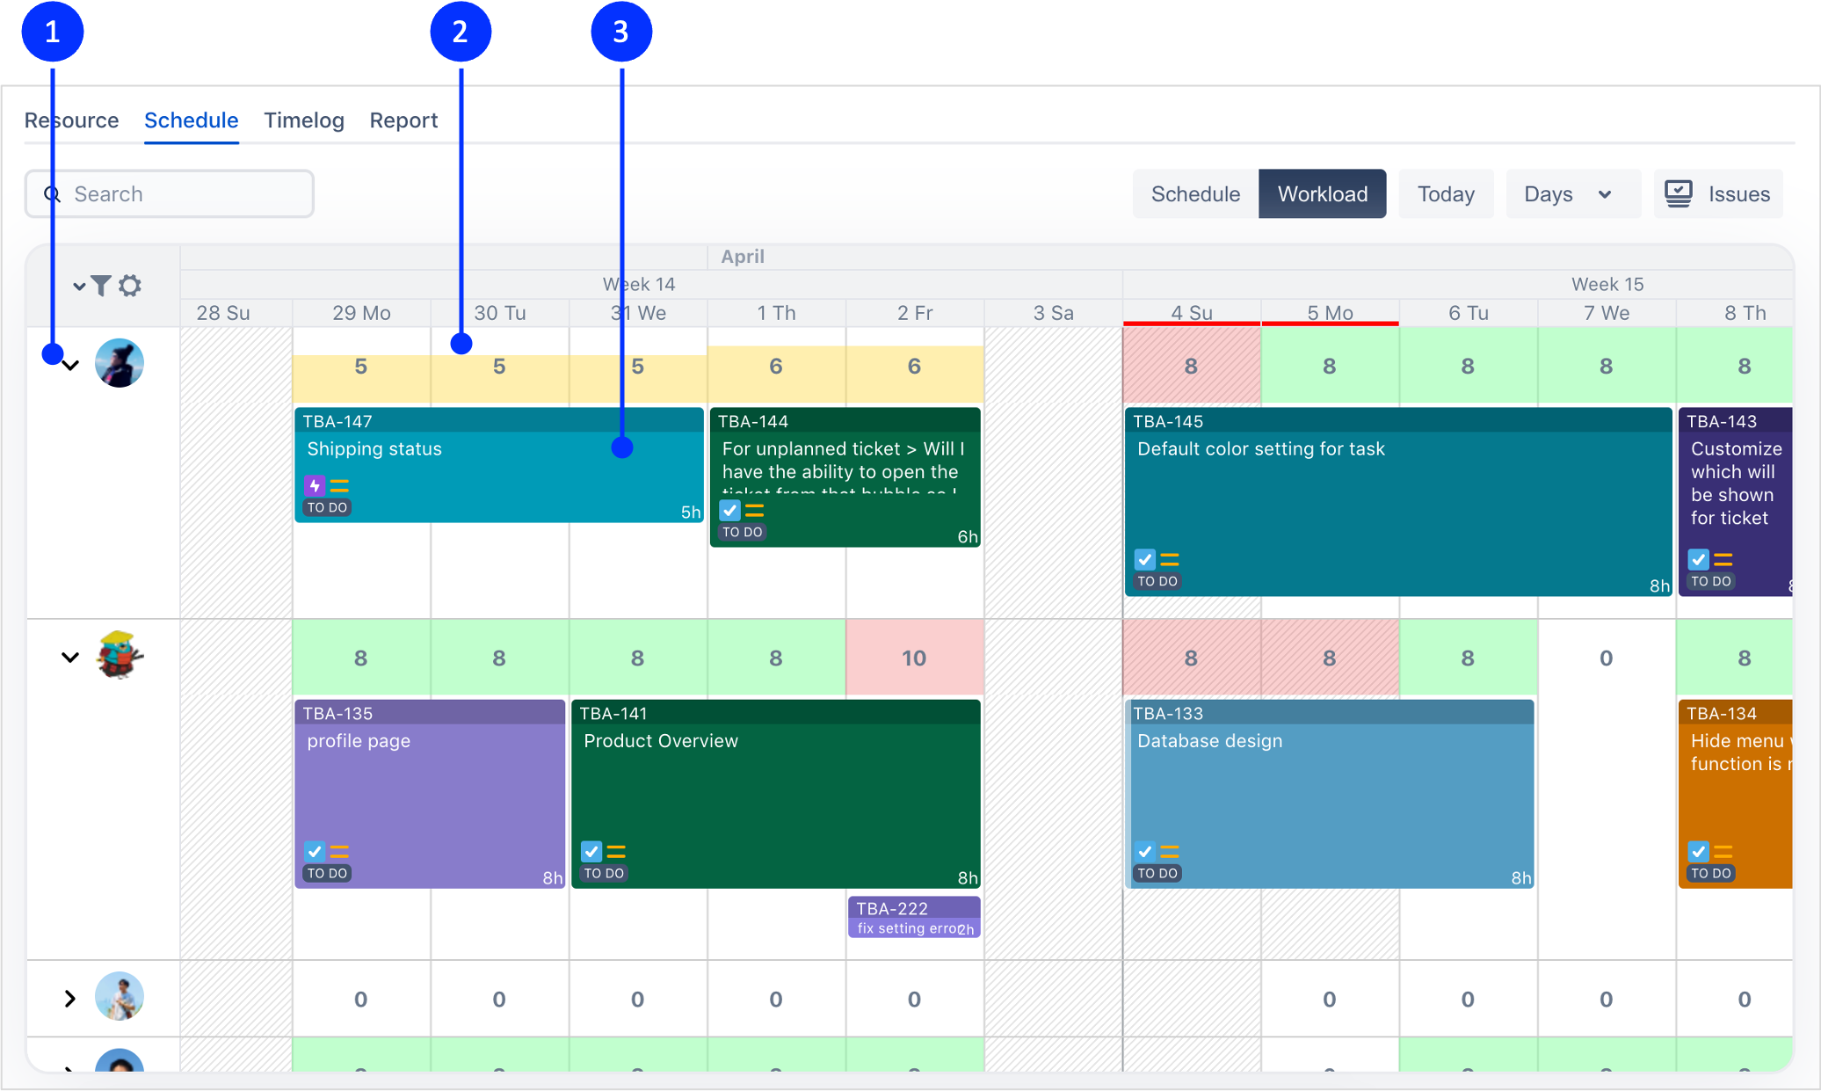Click the Issues panel monitor icon
This screenshot has width=1821, height=1091.
(1678, 193)
